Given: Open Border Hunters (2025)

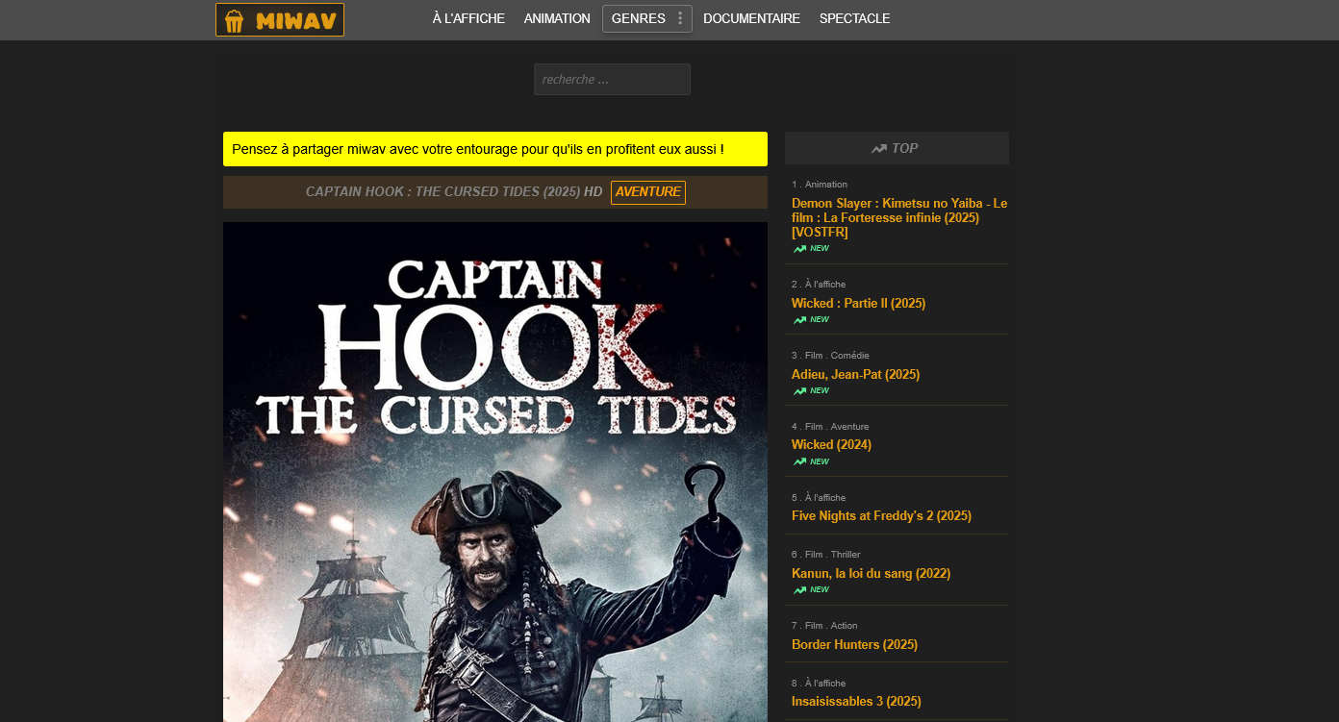Looking at the screenshot, I should click(x=854, y=644).
